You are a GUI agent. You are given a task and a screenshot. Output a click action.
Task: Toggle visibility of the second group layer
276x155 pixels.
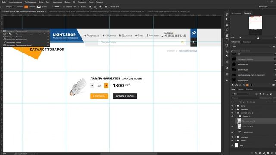(232, 109)
